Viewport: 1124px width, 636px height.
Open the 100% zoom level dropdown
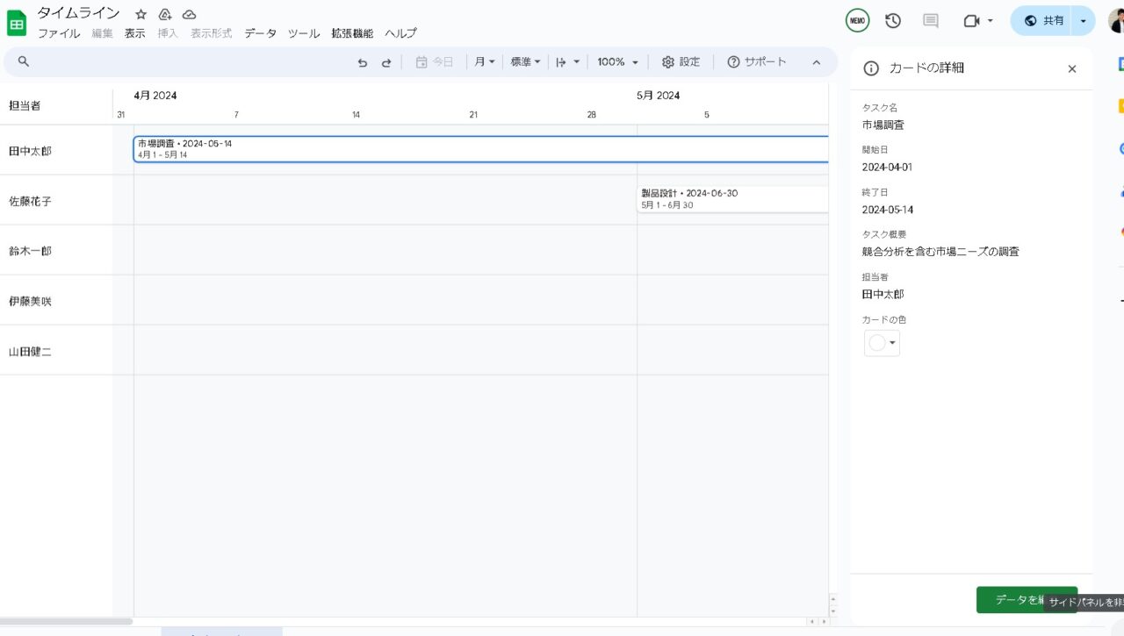[617, 61]
